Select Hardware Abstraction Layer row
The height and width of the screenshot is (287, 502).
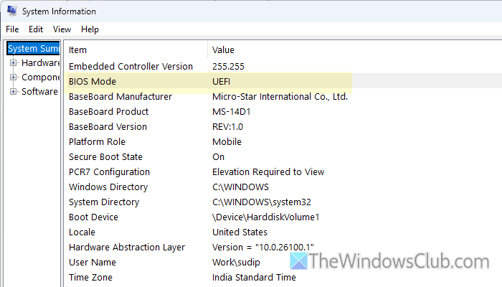(283, 247)
